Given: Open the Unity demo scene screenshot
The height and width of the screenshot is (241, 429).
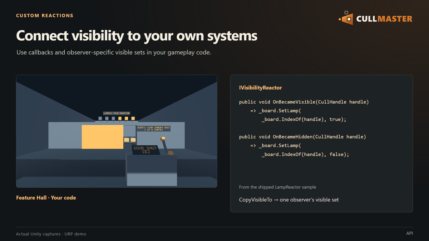Looking at the screenshot, I should click(x=117, y=131).
